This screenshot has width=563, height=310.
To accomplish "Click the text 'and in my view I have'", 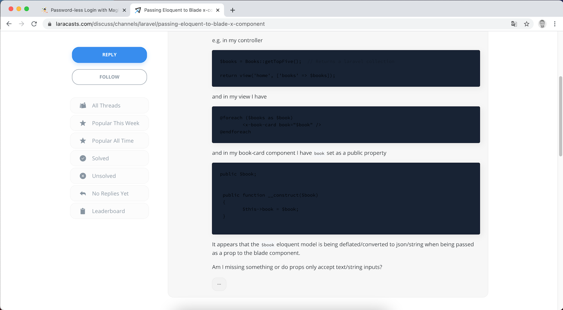I will click(239, 97).
